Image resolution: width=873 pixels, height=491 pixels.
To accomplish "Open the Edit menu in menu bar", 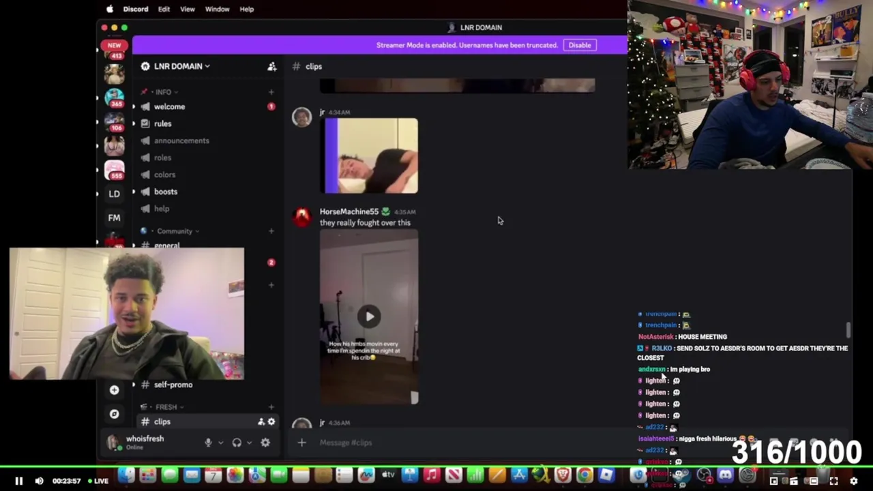I will (x=164, y=9).
